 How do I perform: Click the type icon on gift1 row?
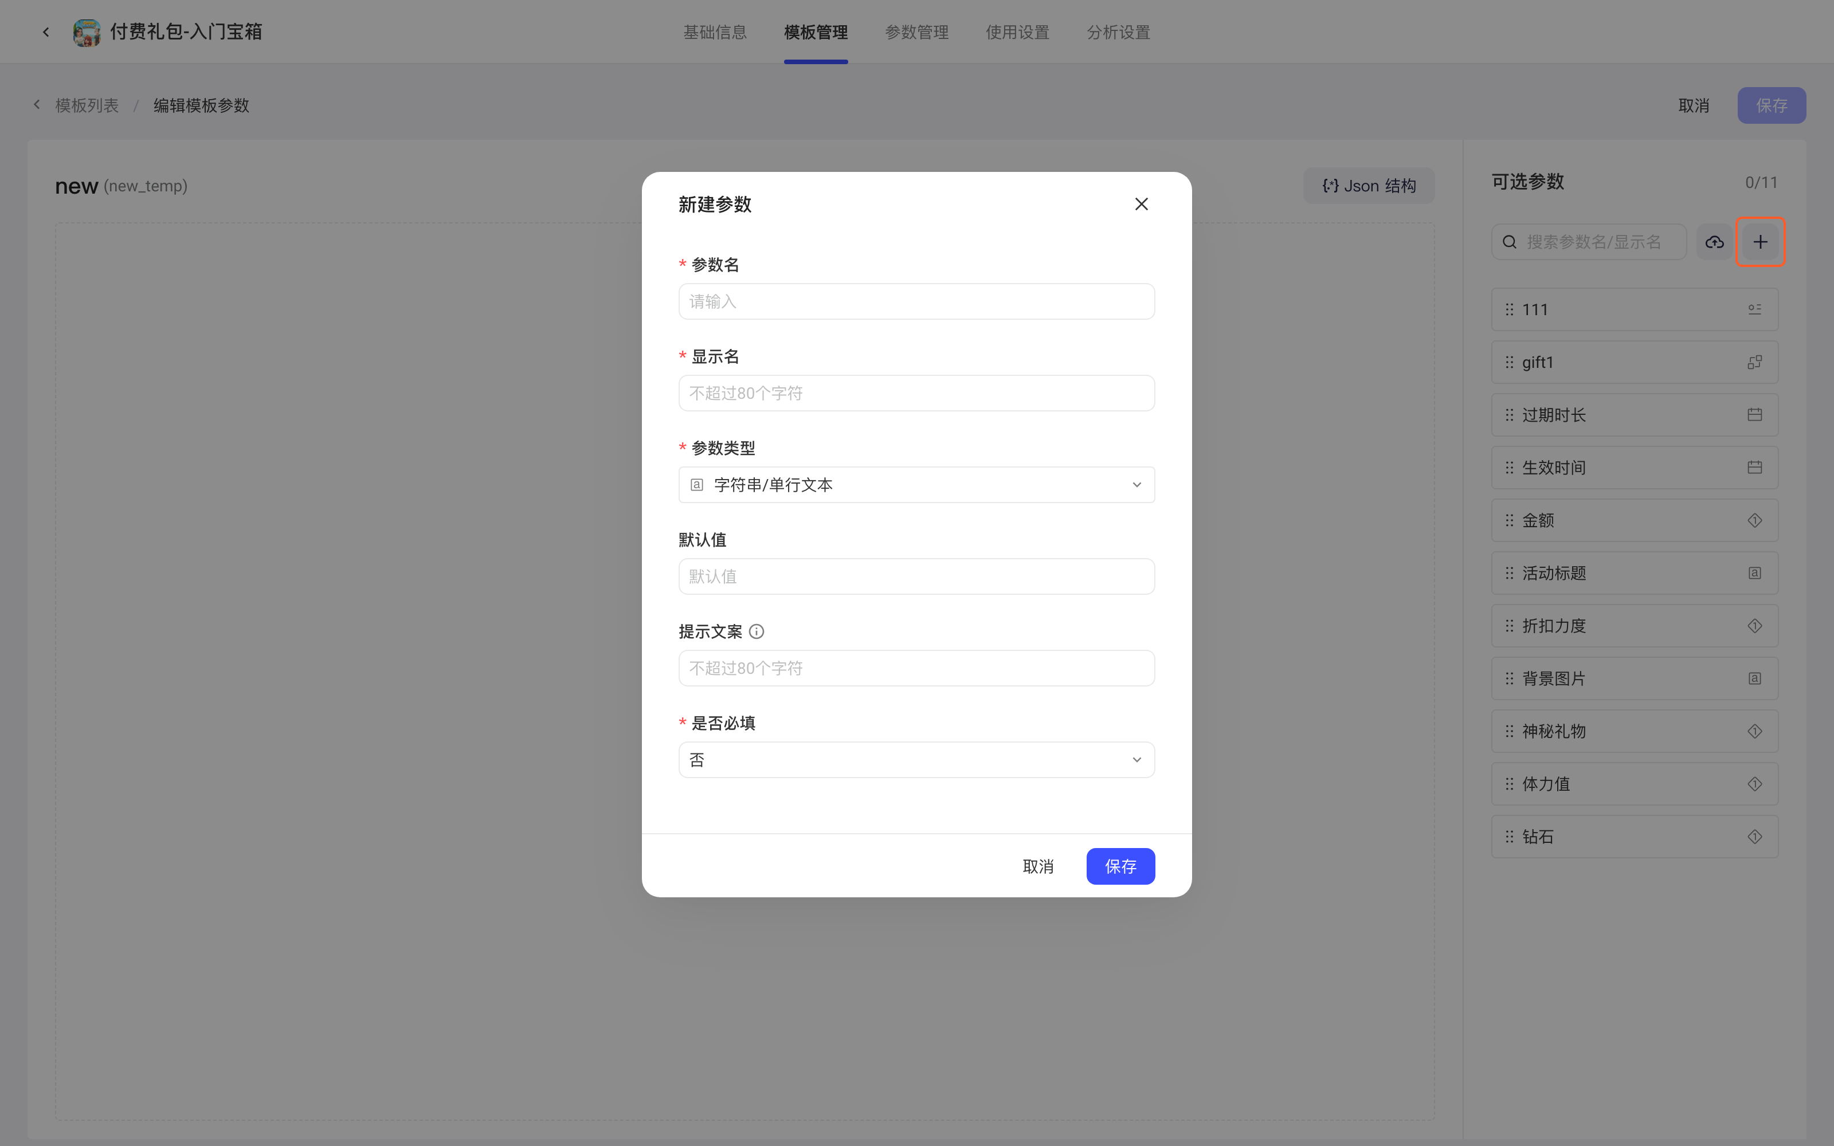coord(1754,362)
